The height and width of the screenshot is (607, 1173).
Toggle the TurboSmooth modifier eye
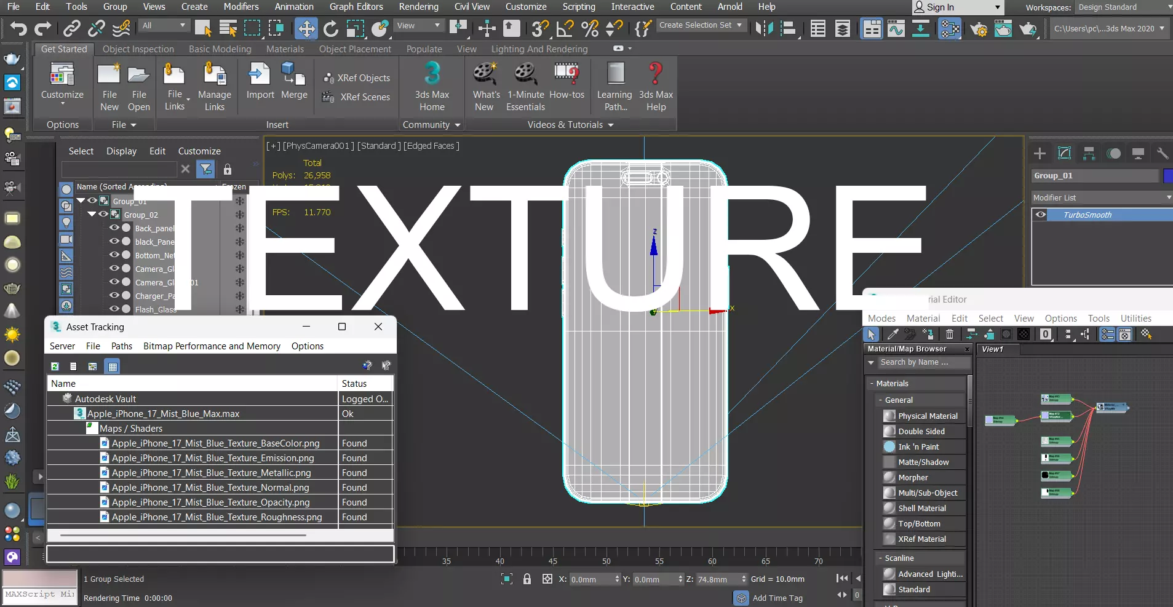pyautogui.click(x=1041, y=215)
